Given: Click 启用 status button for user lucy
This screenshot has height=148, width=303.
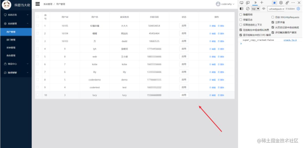Looking at the screenshot, I should (184, 95).
